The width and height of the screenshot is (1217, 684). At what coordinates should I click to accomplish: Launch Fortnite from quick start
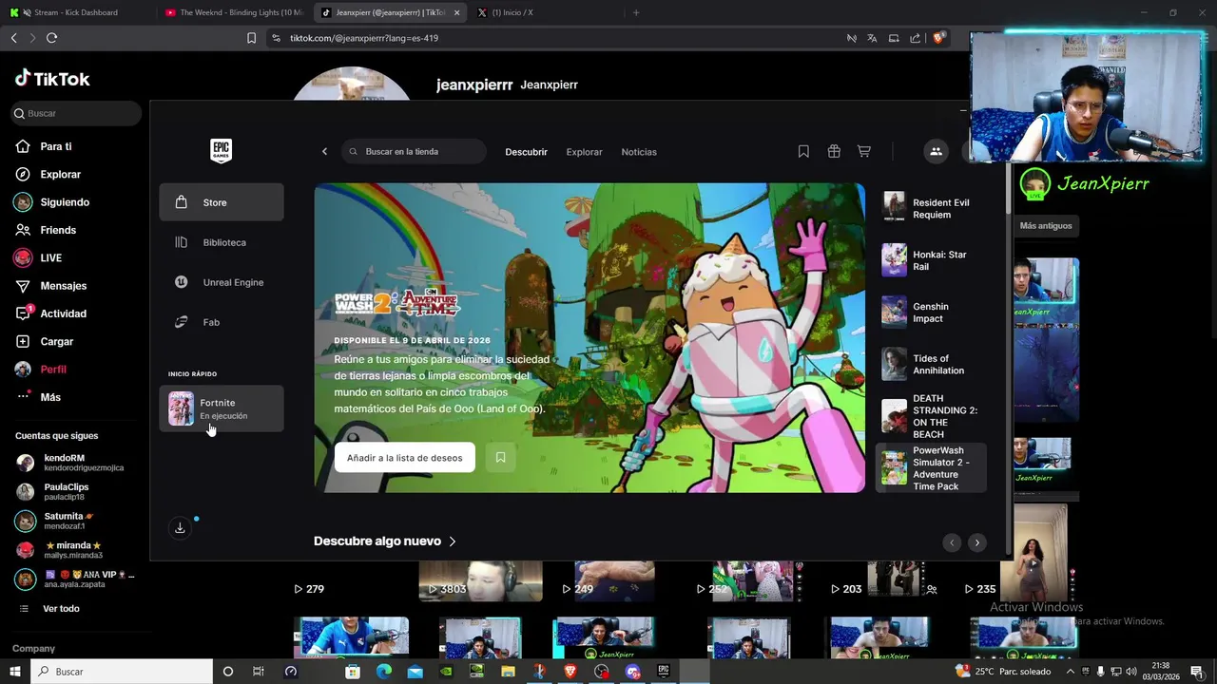tap(222, 408)
